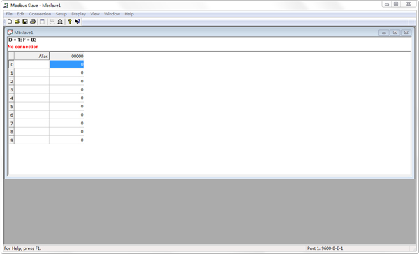Click the Mbslave1 child window document icon
The width and height of the screenshot is (419, 254).
tap(10, 32)
